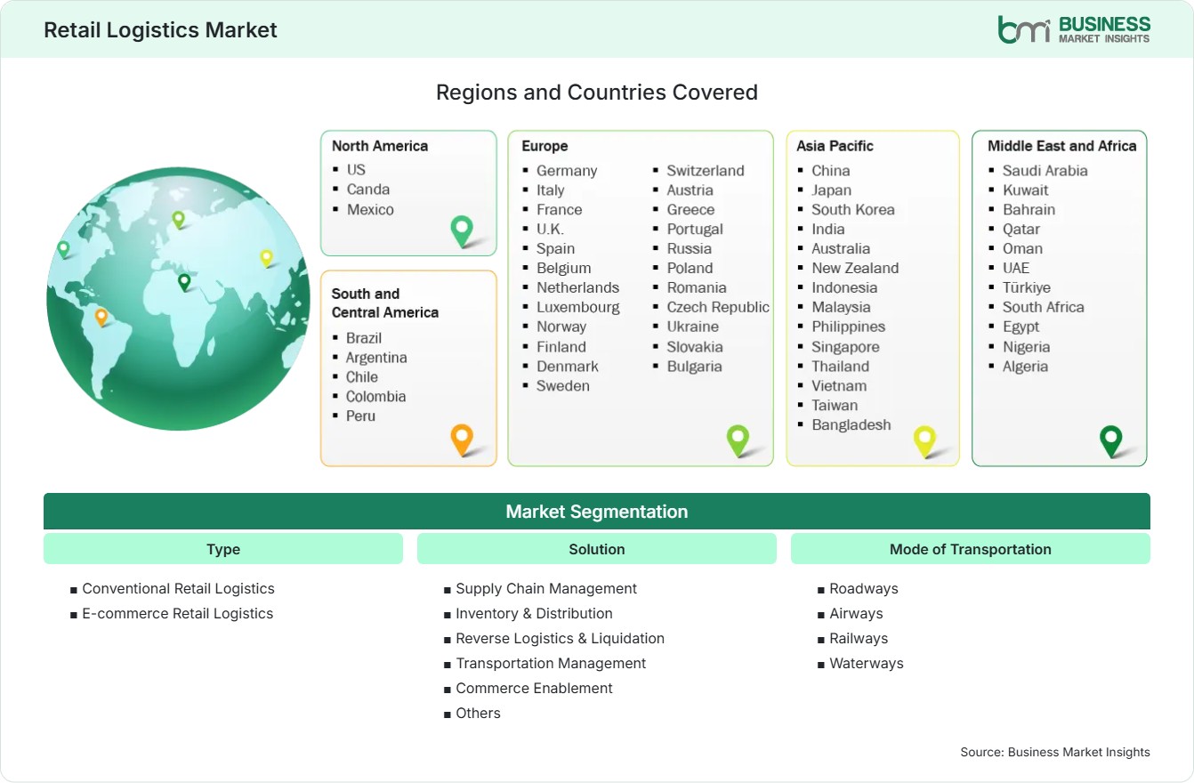
Task: Click Germany in Europe list
Action: click(x=567, y=170)
